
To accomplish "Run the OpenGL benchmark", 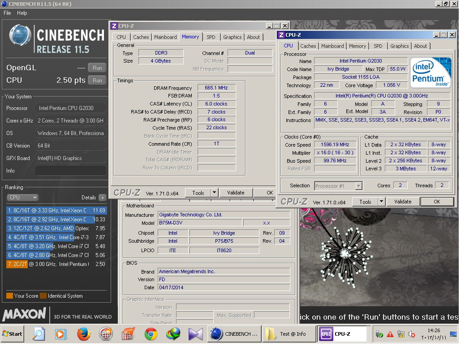I will pyautogui.click(x=97, y=68).
